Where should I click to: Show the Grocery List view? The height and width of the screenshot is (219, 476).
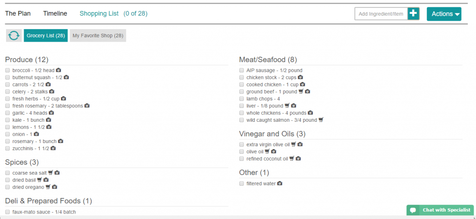[46, 36]
